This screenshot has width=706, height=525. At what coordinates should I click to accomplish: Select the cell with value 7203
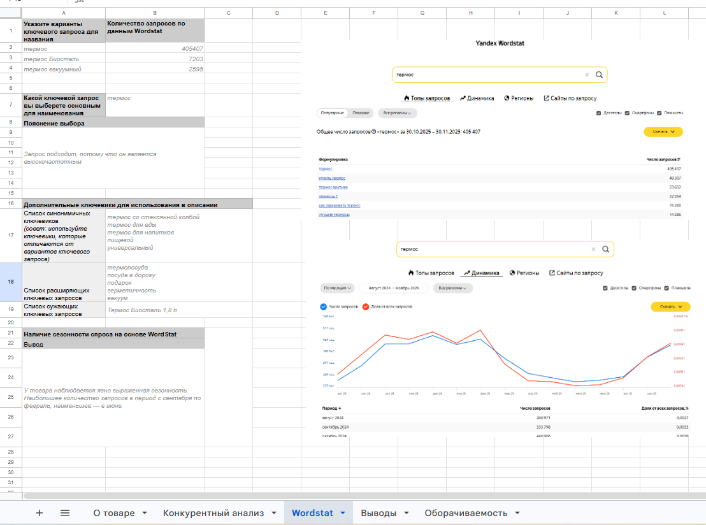pos(155,59)
